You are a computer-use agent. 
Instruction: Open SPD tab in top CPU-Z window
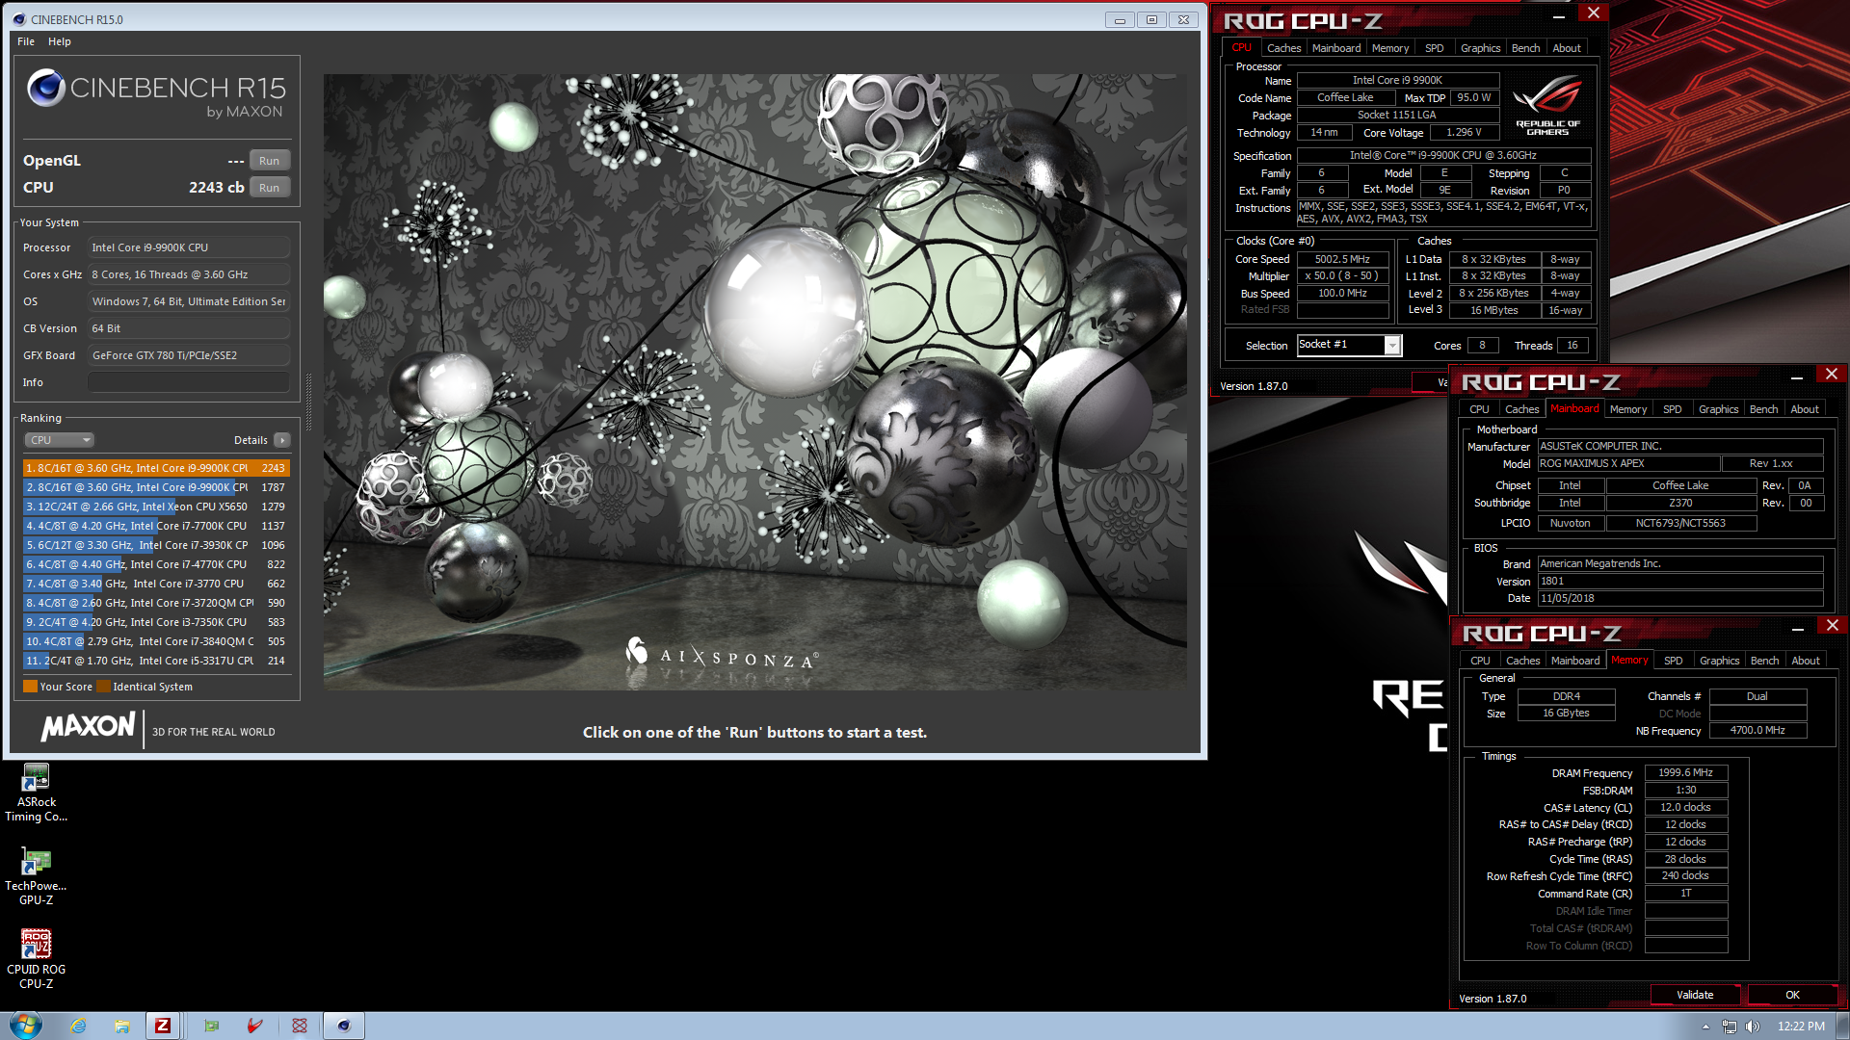[x=1435, y=48]
